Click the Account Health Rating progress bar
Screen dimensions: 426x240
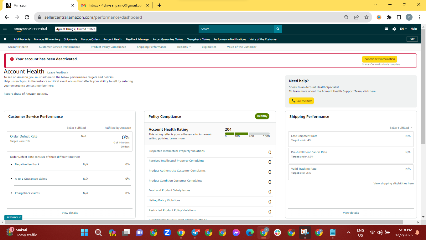click(x=247, y=133)
